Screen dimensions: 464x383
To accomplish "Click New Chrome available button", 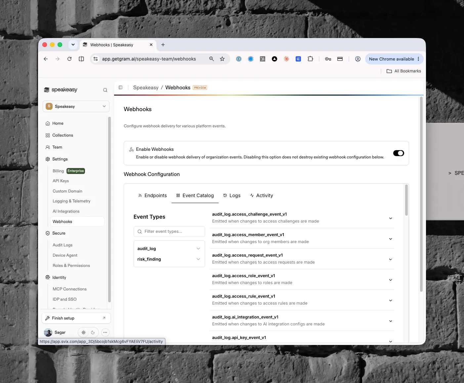I will tap(391, 59).
